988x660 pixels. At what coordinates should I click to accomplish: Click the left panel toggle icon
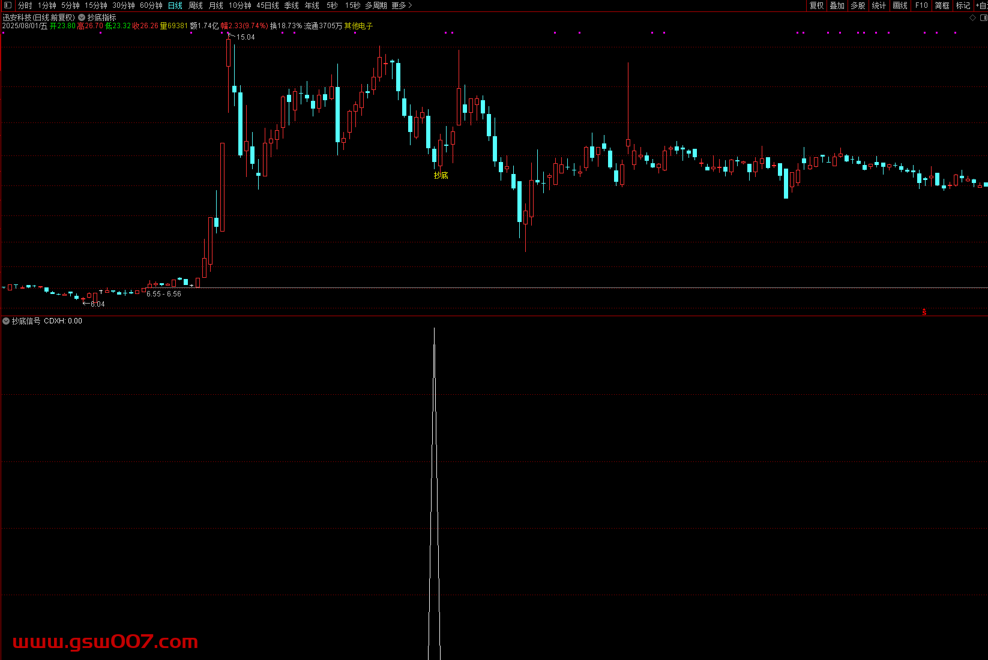[x=8, y=5]
